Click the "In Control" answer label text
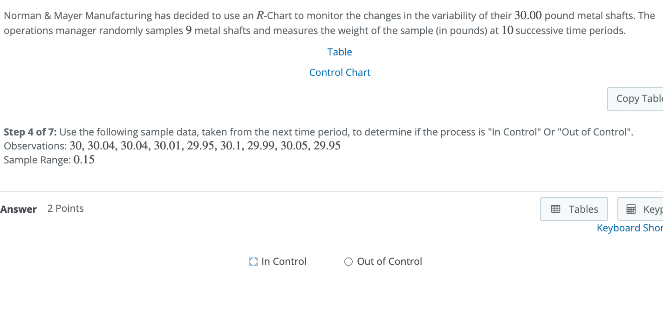Viewport: 663px width, 324px height. point(284,262)
